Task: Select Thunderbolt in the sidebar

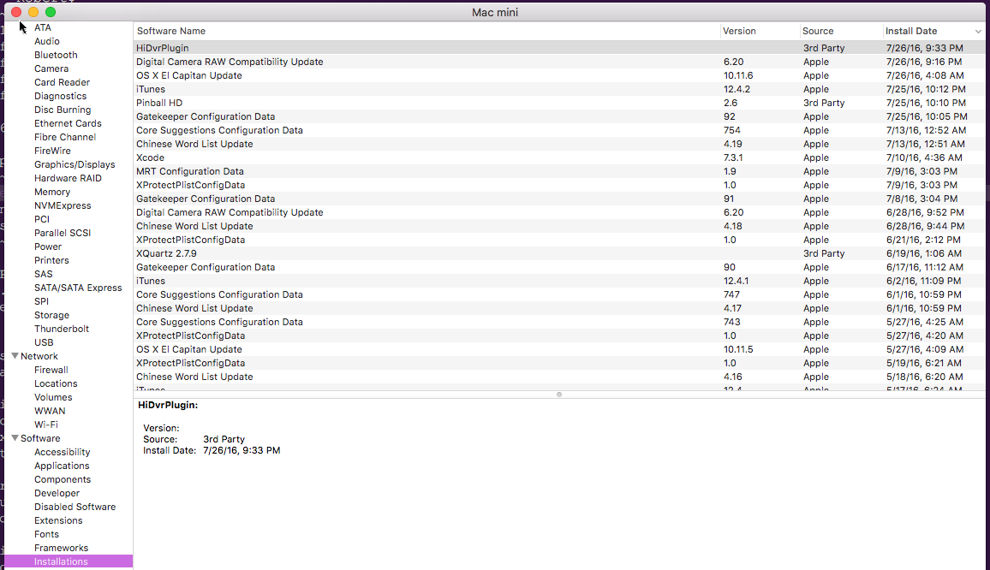Action: click(x=62, y=329)
